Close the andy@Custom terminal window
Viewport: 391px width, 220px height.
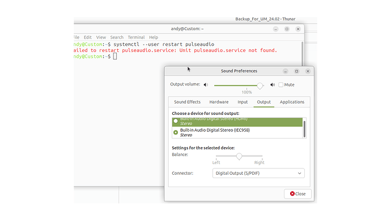pyautogui.click(x=298, y=29)
